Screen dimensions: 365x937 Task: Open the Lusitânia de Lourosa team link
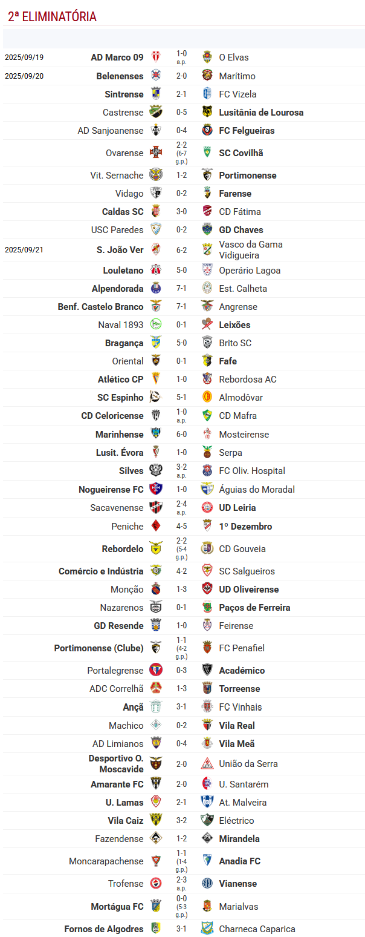click(261, 113)
